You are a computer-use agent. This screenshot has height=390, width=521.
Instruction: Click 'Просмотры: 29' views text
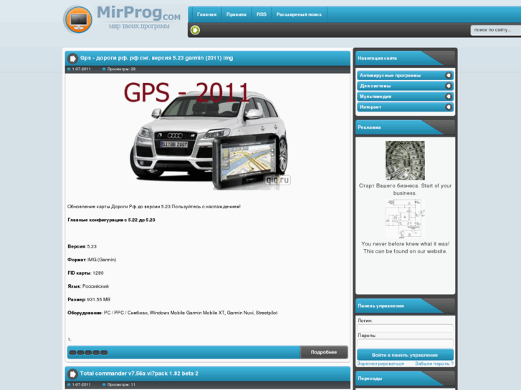121,69
